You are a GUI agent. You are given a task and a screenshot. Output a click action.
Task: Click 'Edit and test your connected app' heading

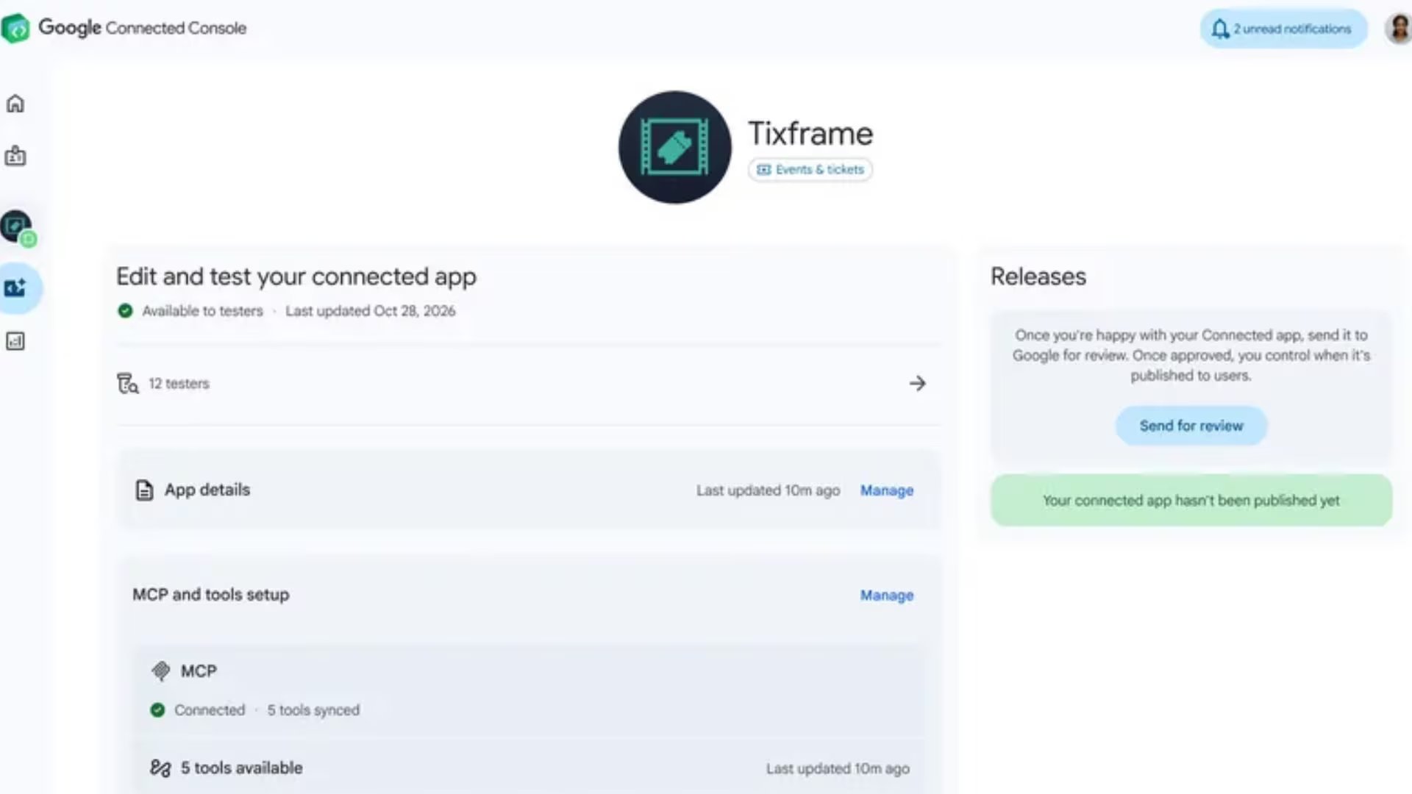[x=296, y=276]
